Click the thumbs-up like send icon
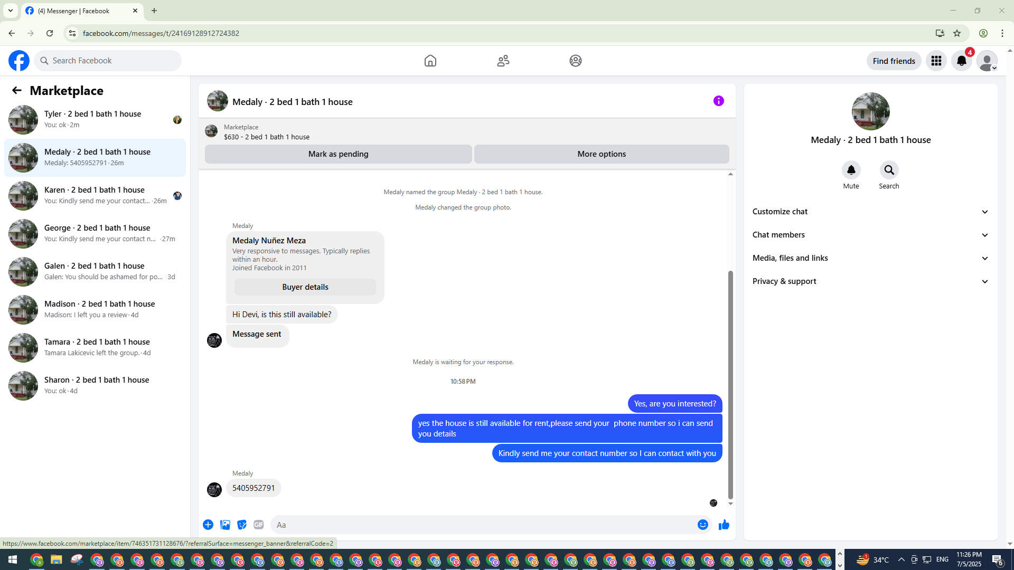1014x570 pixels. (x=724, y=525)
